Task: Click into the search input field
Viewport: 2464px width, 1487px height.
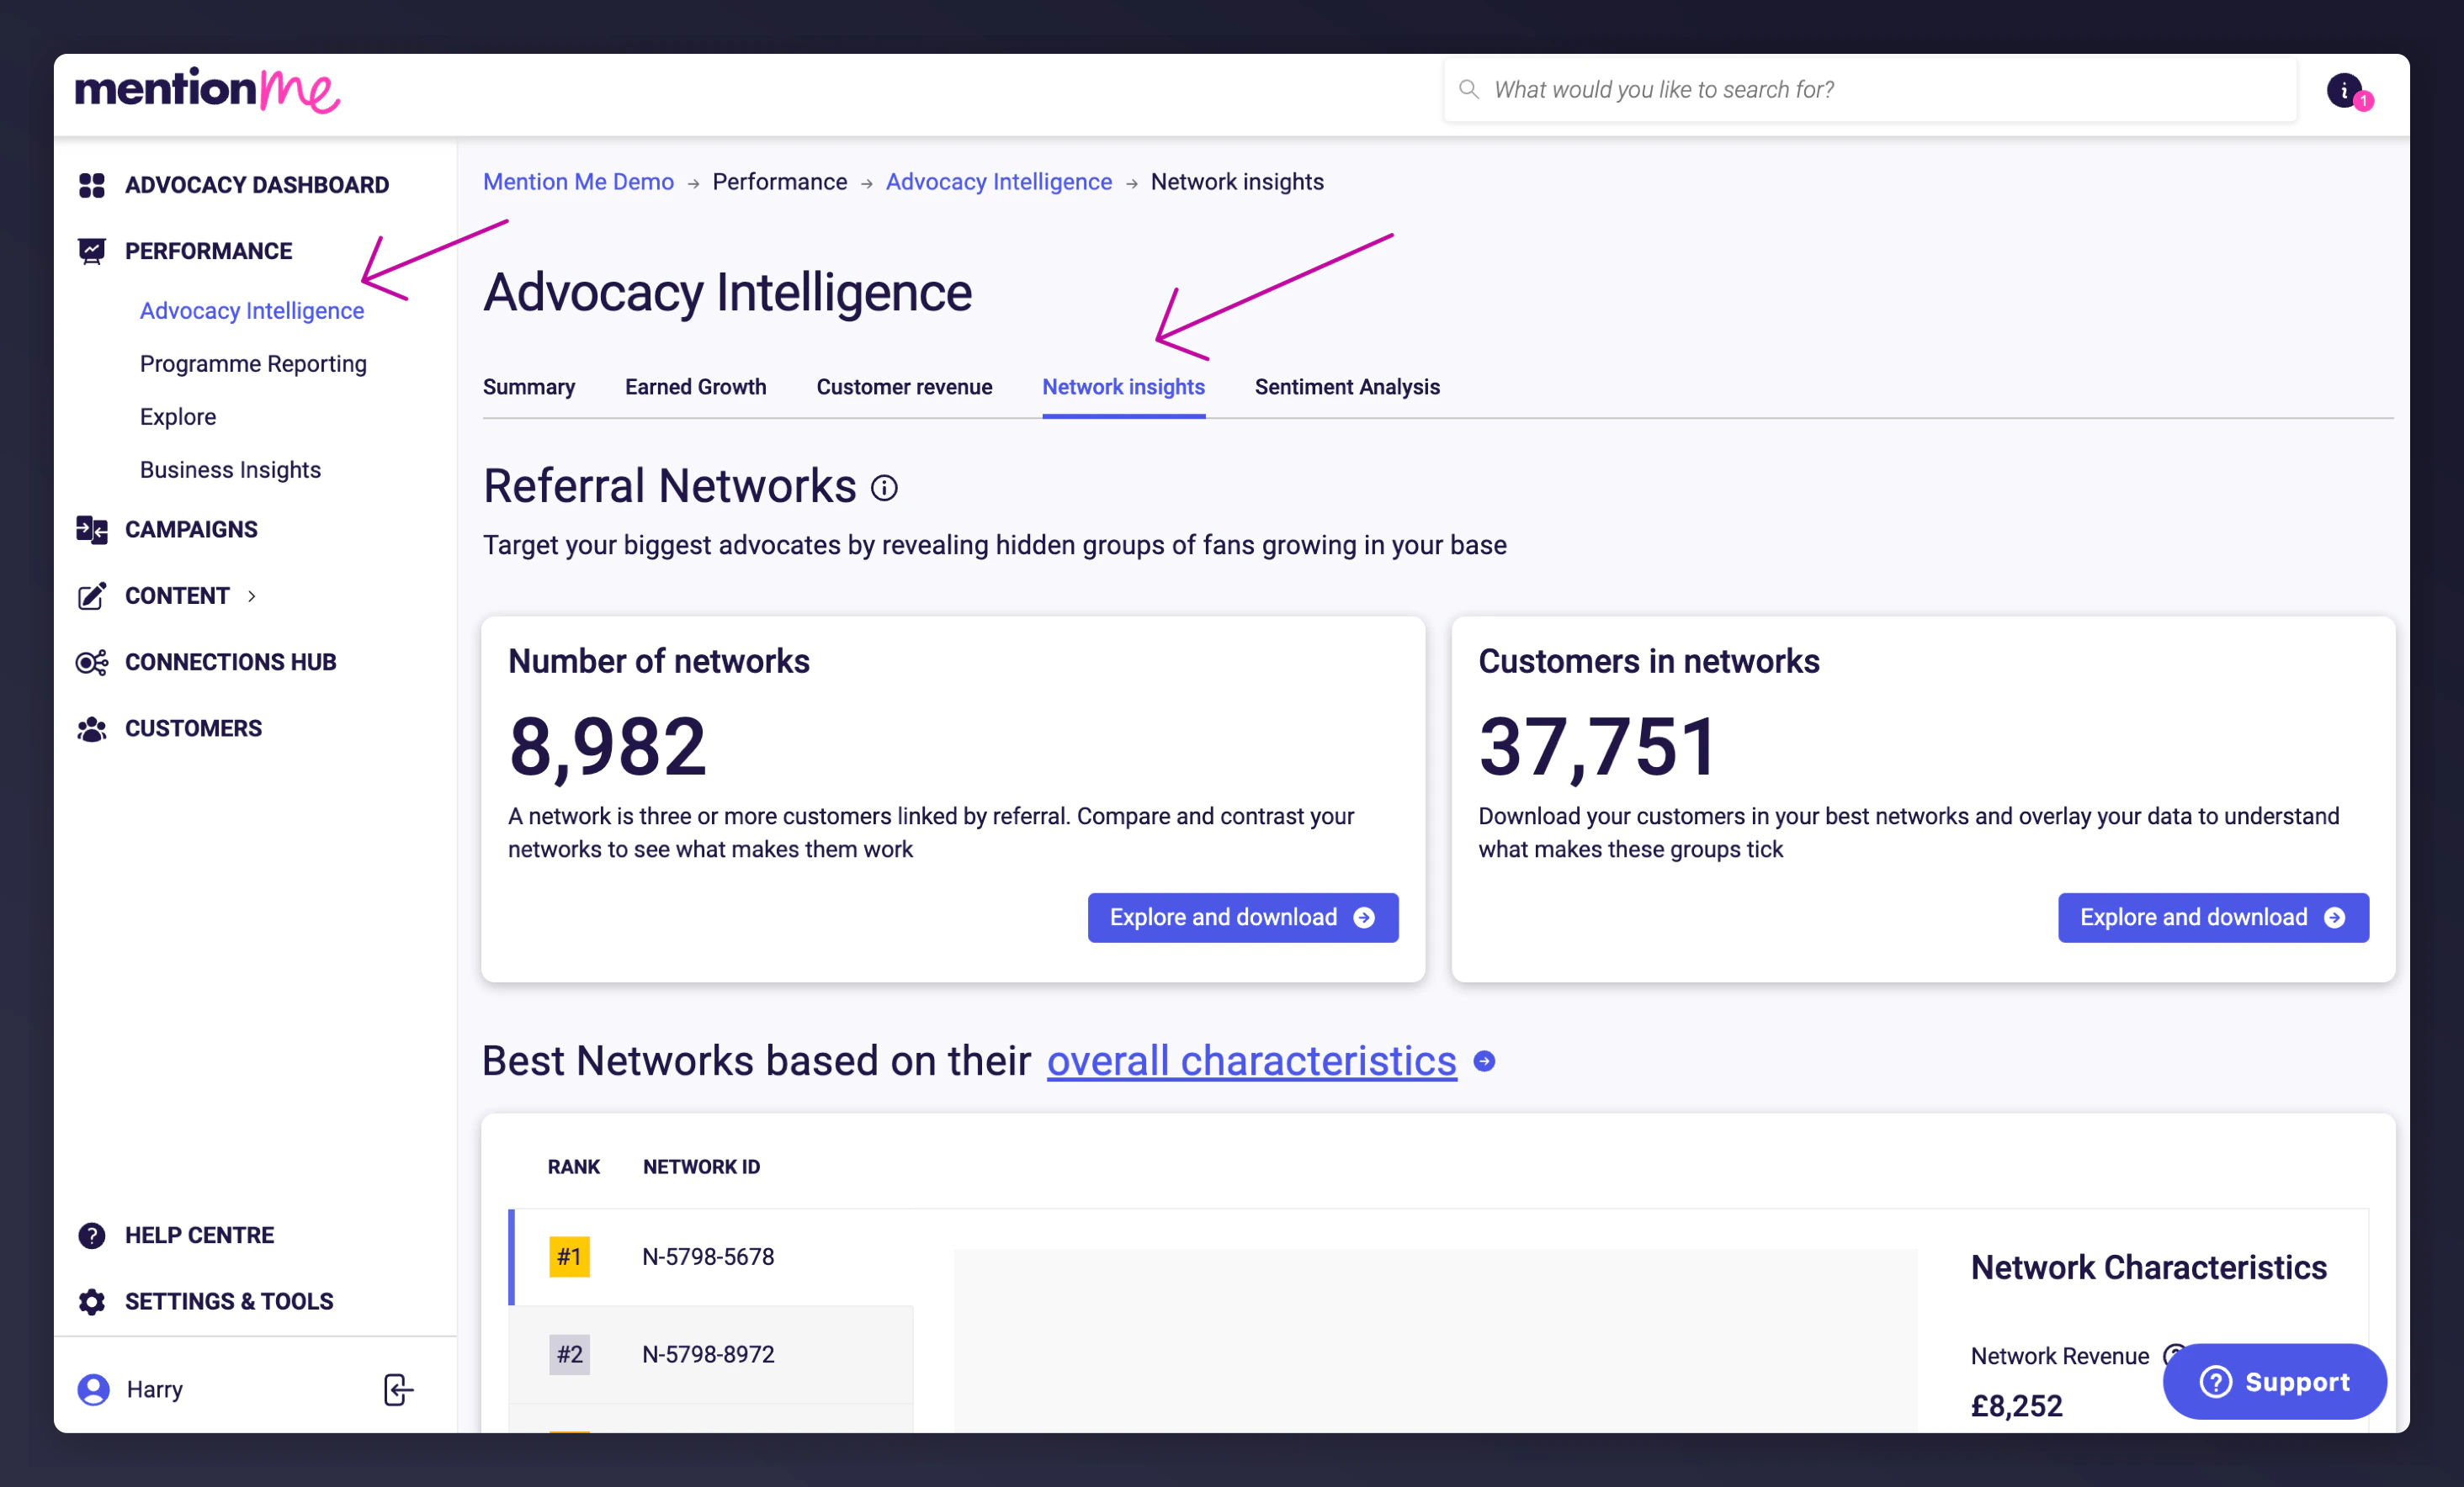Action: (1870, 90)
